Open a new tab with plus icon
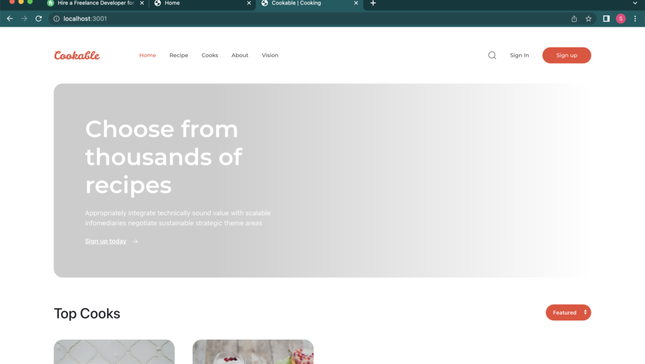Screen dimensions: 645x364 point(373,3)
